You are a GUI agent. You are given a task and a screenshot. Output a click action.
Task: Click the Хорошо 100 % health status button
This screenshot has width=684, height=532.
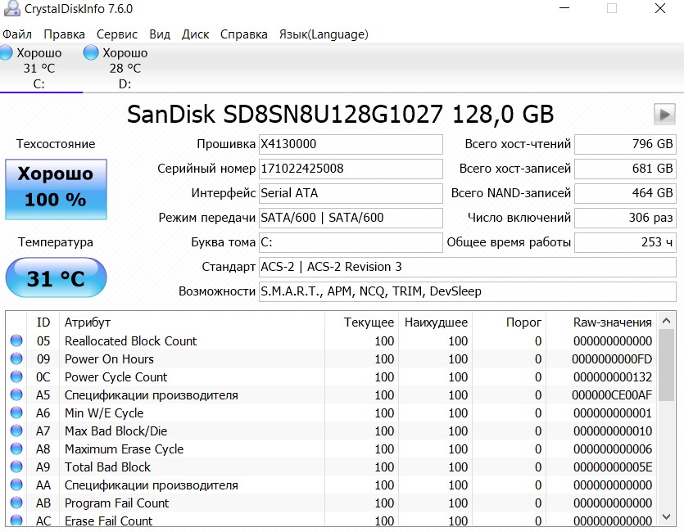56,189
